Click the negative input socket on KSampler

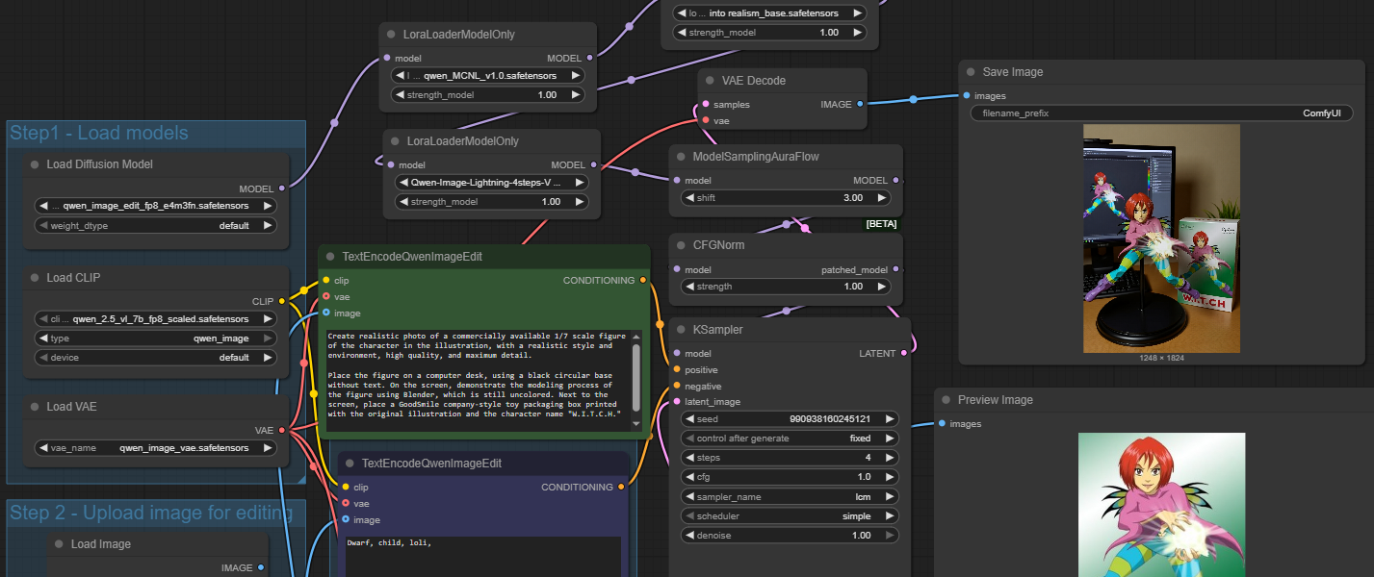click(677, 386)
